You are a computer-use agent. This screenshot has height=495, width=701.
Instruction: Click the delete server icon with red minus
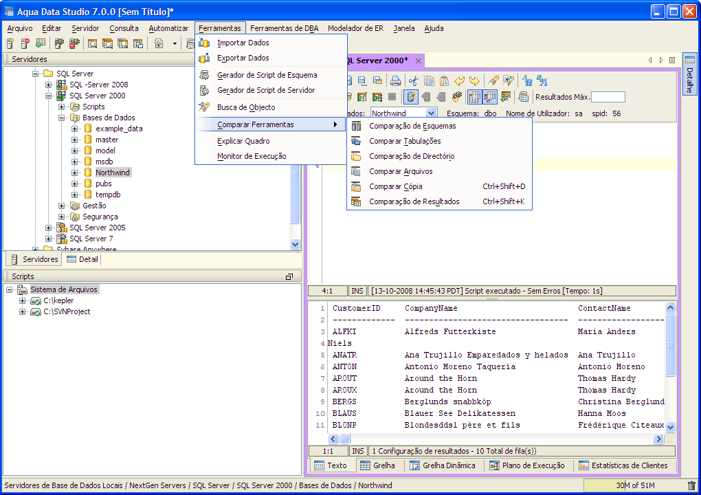coord(25,43)
